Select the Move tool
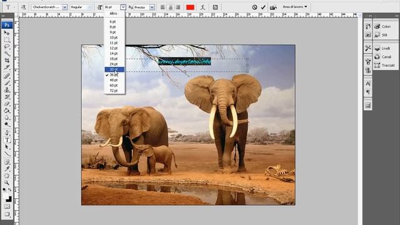The image size is (400, 225). point(7,33)
